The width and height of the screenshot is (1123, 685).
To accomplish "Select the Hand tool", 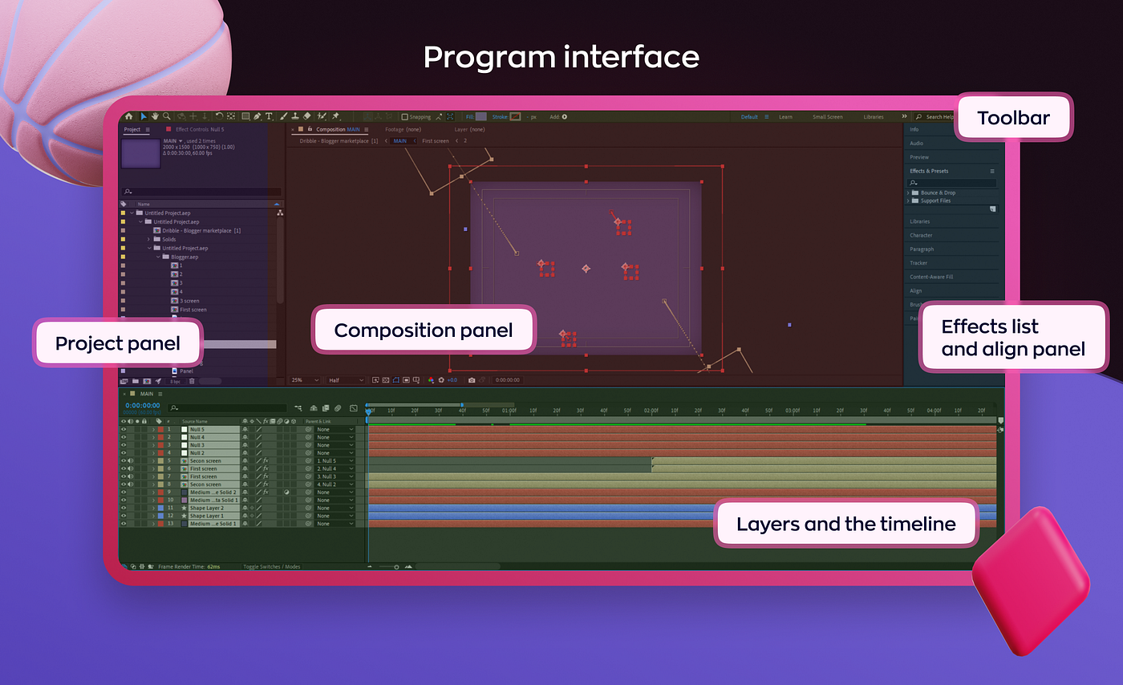I will [x=155, y=116].
